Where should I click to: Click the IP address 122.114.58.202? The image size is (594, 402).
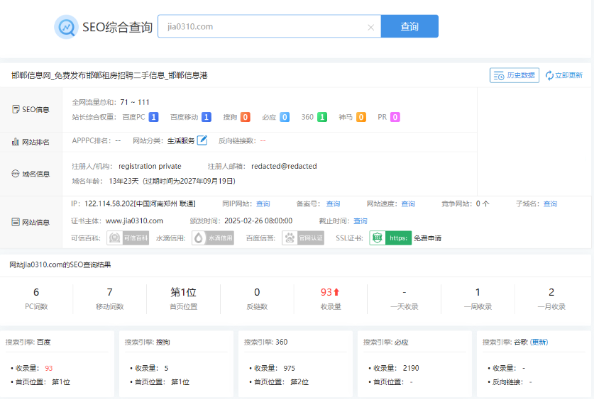click(x=109, y=204)
